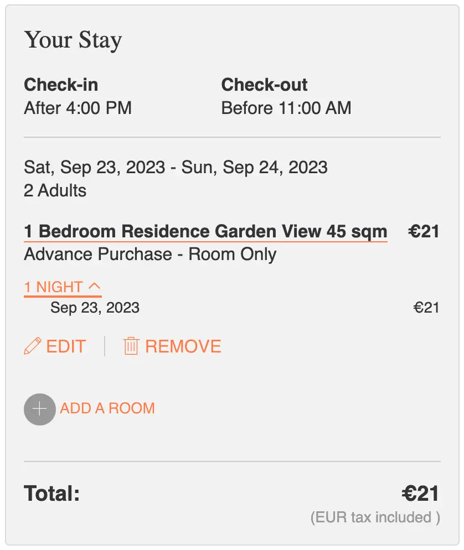Select the ADD A ROOM text
This screenshot has width=464, height=550.
click(107, 408)
